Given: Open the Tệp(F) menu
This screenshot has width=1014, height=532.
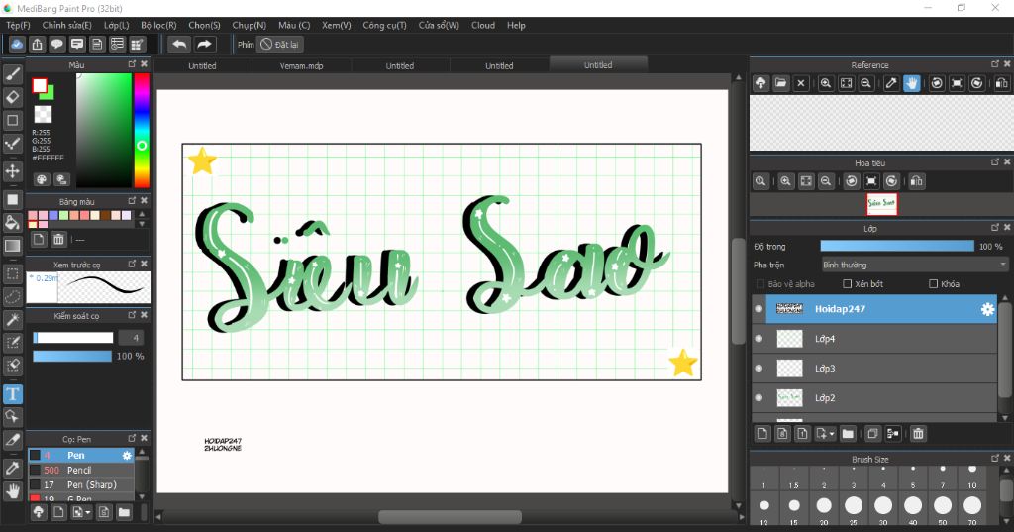Looking at the screenshot, I should pos(18,25).
